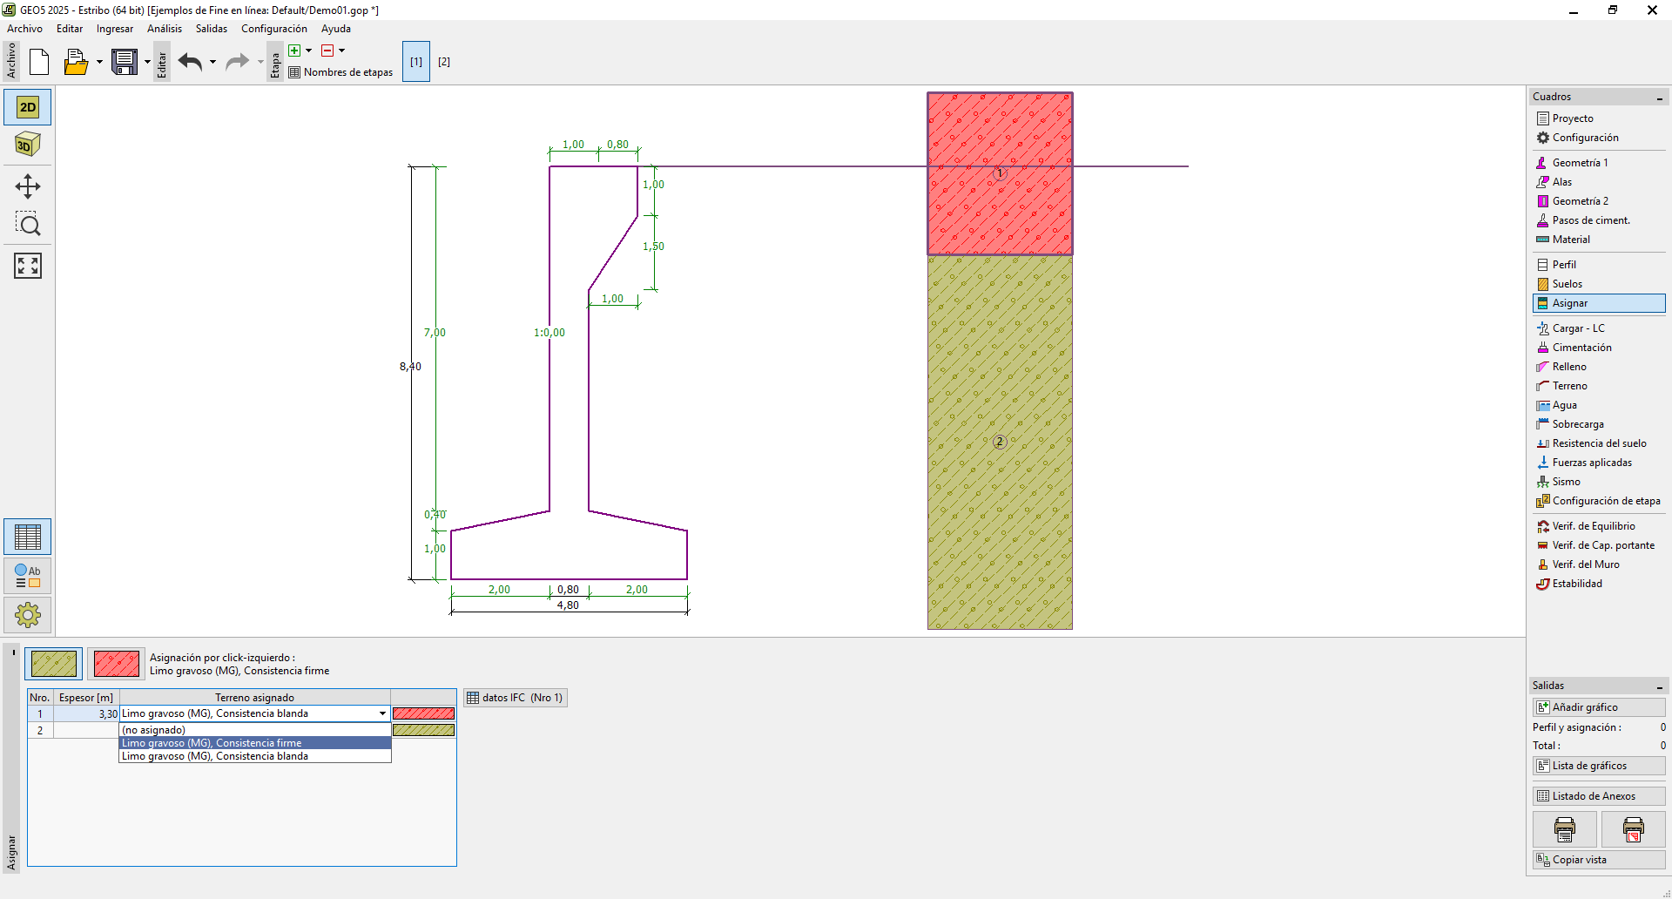Switch to 3D view mode
This screenshot has height=899, width=1672.
click(28, 145)
